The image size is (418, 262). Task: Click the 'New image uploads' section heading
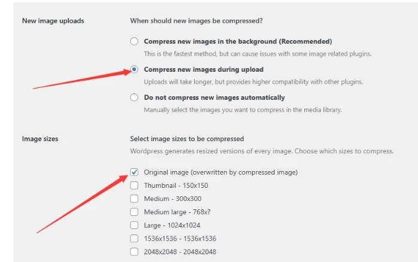pyautogui.click(x=53, y=21)
